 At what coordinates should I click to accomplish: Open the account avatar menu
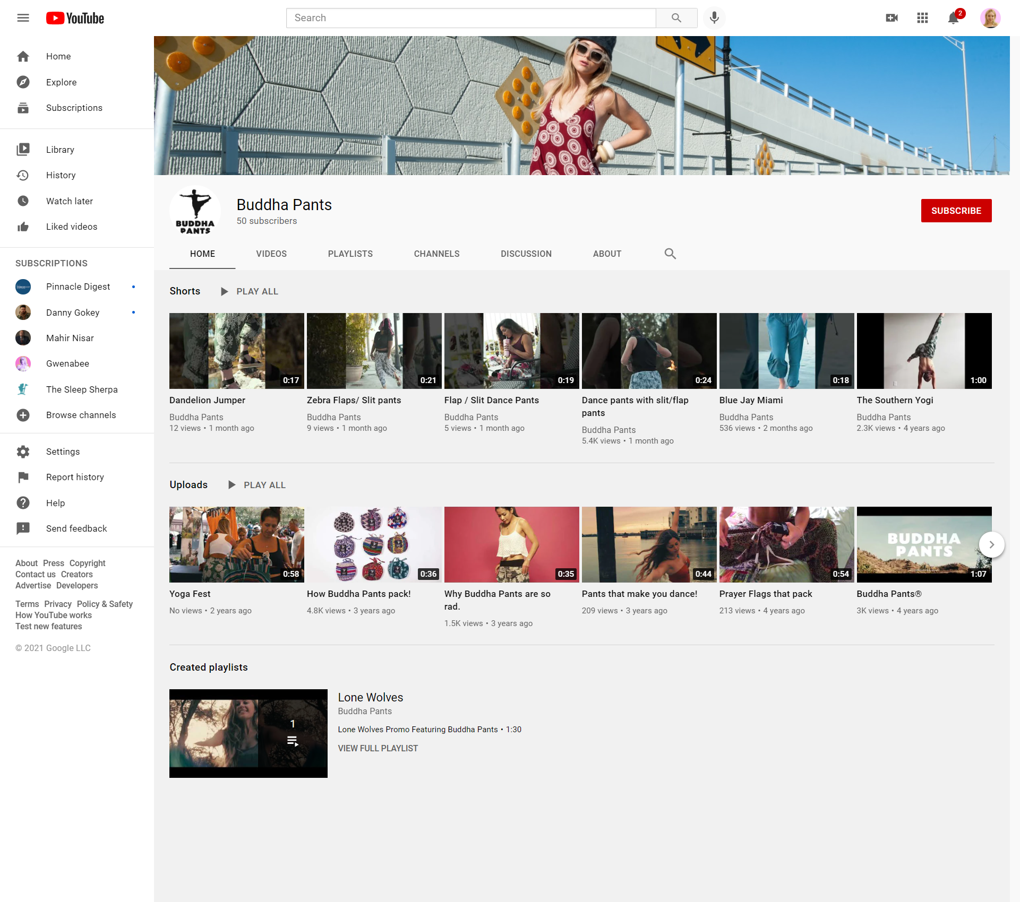tap(990, 18)
